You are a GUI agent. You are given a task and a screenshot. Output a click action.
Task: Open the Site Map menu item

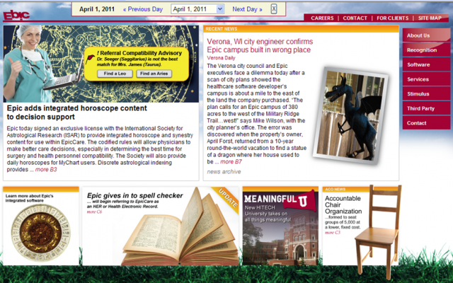pyautogui.click(x=430, y=18)
